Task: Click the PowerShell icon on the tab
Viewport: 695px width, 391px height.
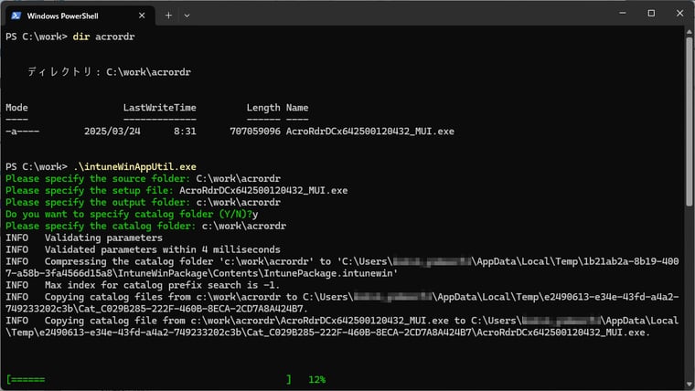Action: [16, 16]
